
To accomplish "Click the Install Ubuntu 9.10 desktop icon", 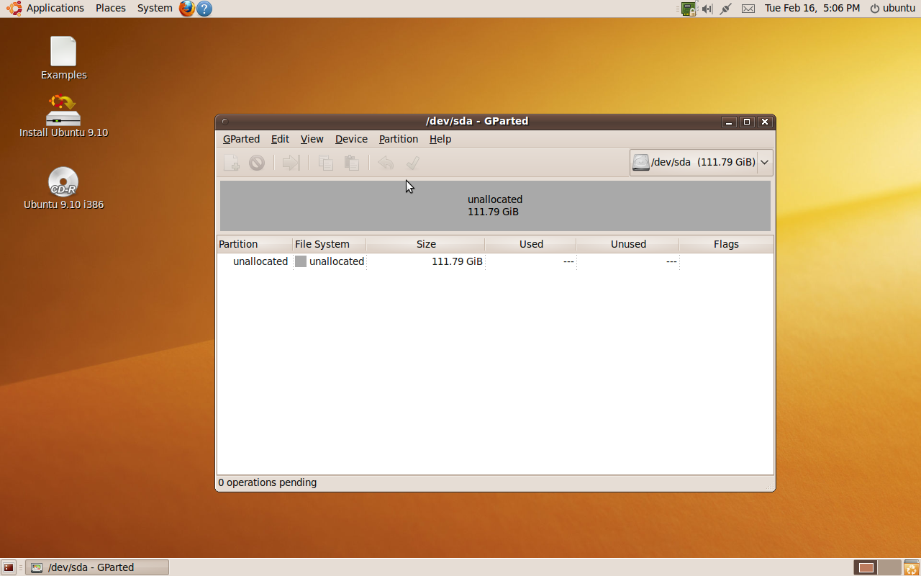I will pos(63,116).
